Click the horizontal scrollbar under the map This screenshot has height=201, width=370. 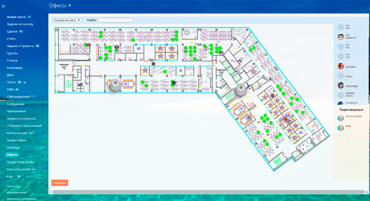point(206,192)
